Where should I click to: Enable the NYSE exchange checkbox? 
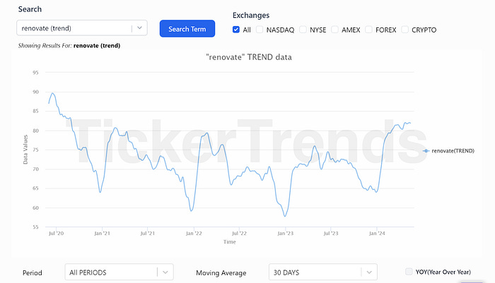tap(303, 30)
